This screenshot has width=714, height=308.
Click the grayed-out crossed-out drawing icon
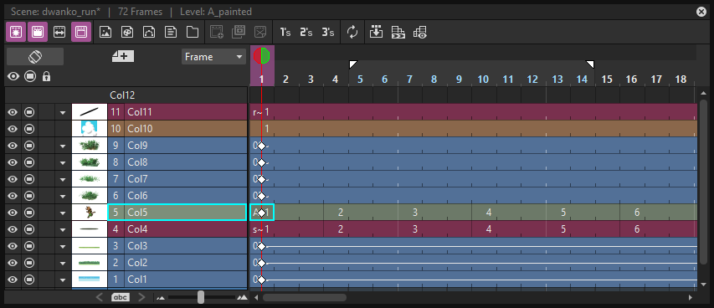260,32
